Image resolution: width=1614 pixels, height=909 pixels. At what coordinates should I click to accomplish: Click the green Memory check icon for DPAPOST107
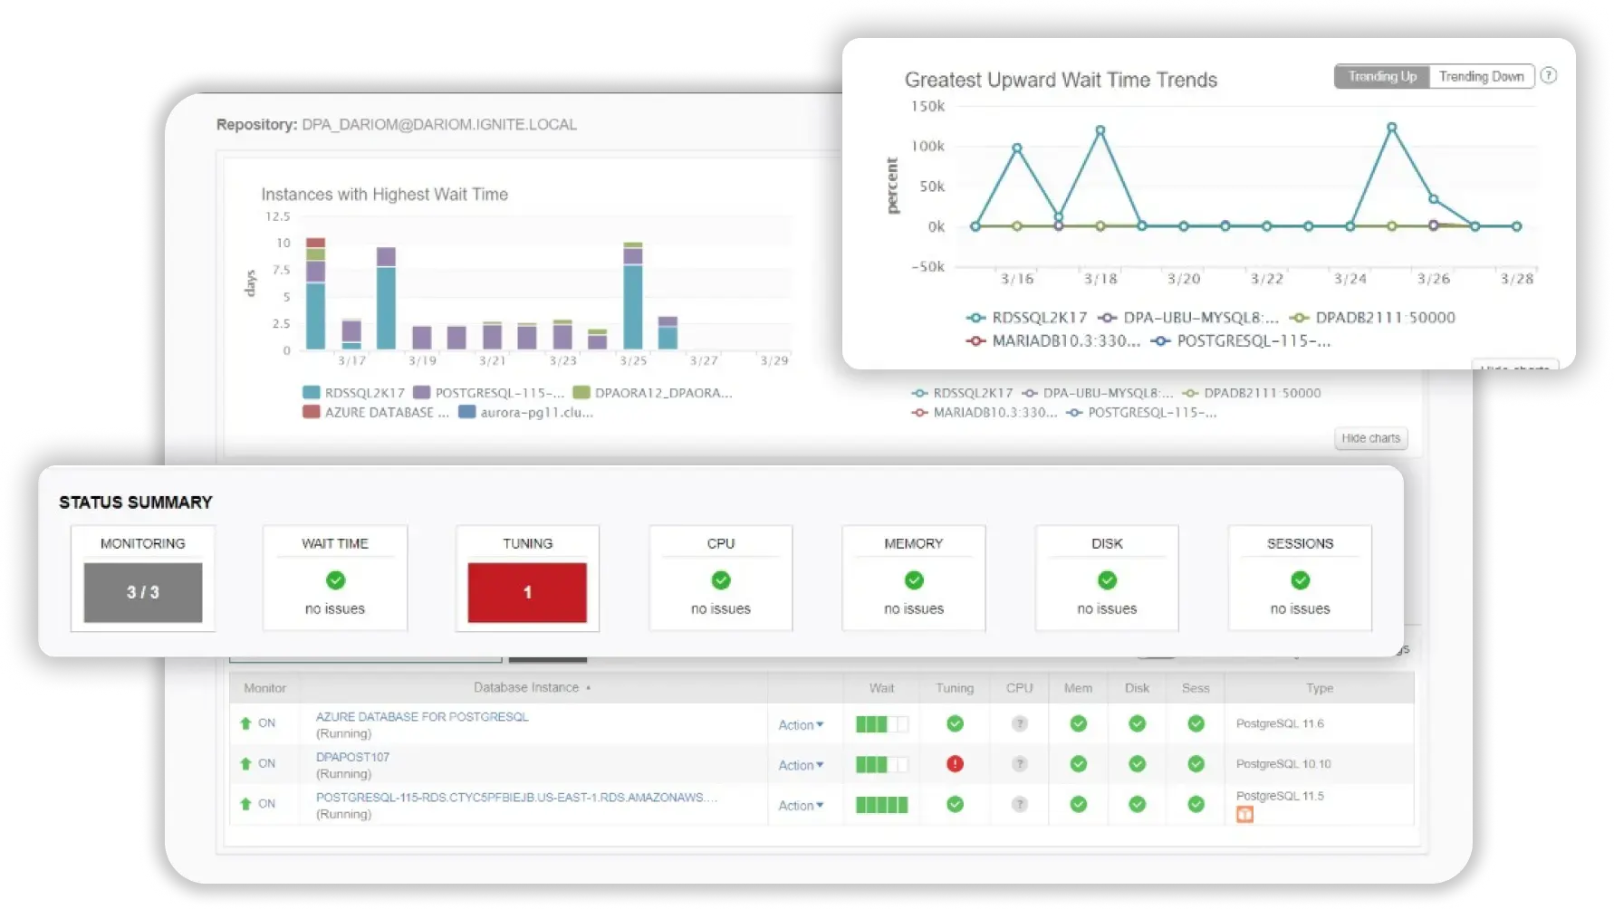(1078, 763)
